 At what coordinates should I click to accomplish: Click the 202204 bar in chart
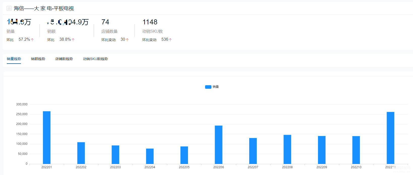coord(150,156)
